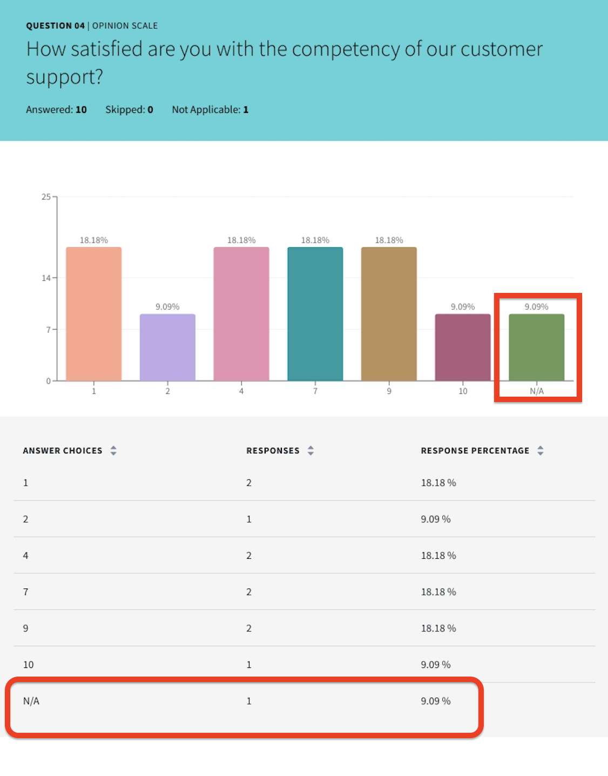The height and width of the screenshot is (776, 608).
Task: Click the survey question title text
Action: 284,62
